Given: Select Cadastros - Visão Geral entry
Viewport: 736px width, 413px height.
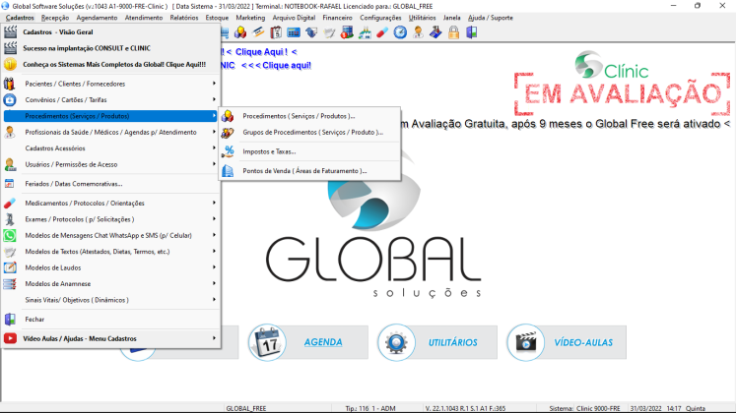Looking at the screenshot, I should [x=111, y=32].
